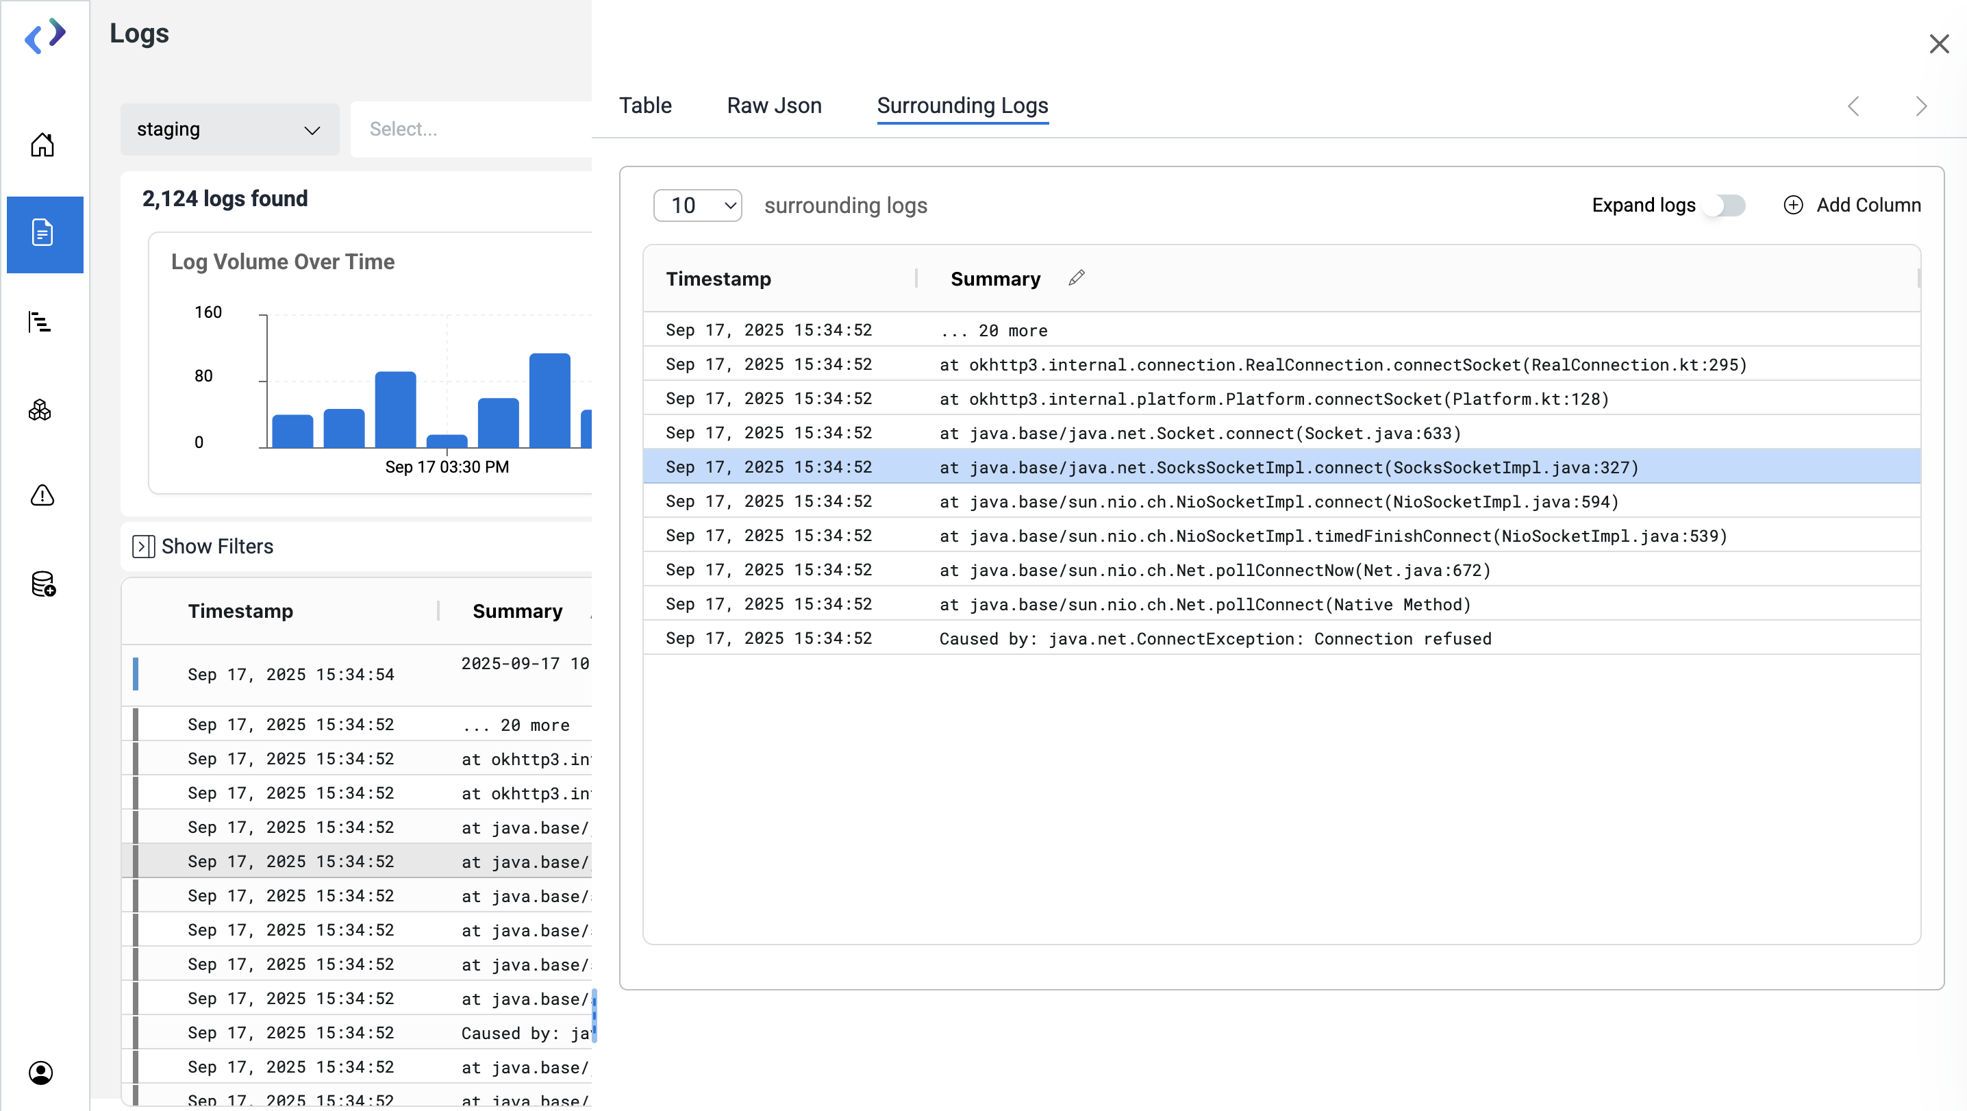This screenshot has width=1967, height=1111.
Task: Open the 10 surrounding logs dropdown
Action: tap(698, 205)
